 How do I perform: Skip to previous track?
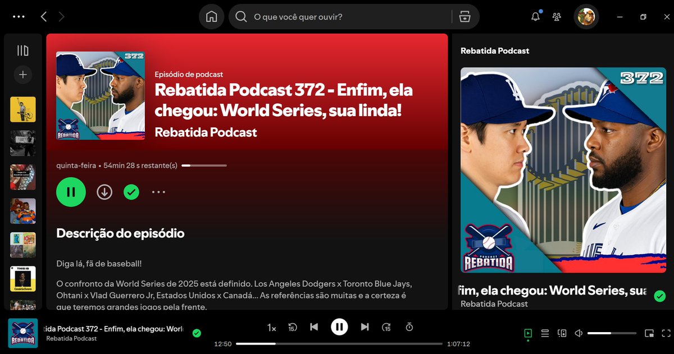point(314,327)
